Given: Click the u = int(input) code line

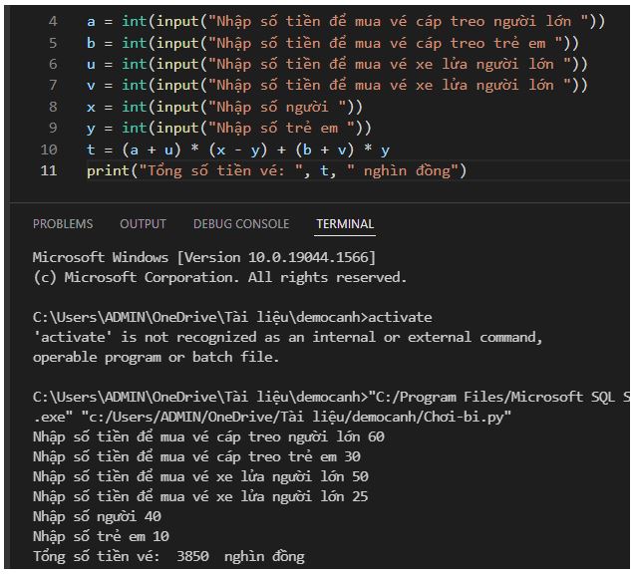Looking at the screenshot, I should tap(336, 64).
